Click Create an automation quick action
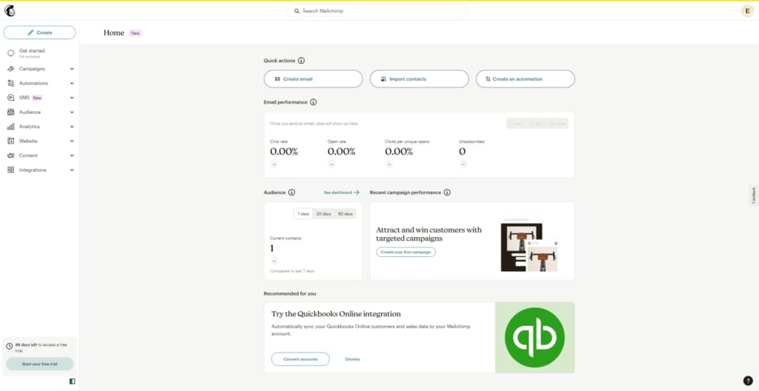Viewport: 759px width, 391px height. 526,79
